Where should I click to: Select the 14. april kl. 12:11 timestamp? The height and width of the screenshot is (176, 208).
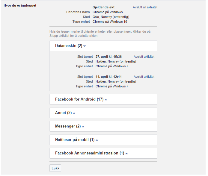pos(108,77)
